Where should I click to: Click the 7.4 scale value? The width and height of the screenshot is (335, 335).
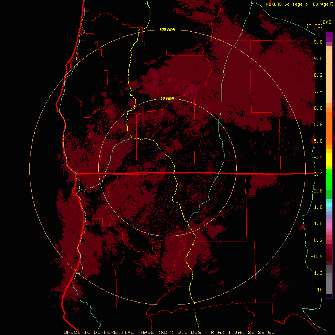318,92
